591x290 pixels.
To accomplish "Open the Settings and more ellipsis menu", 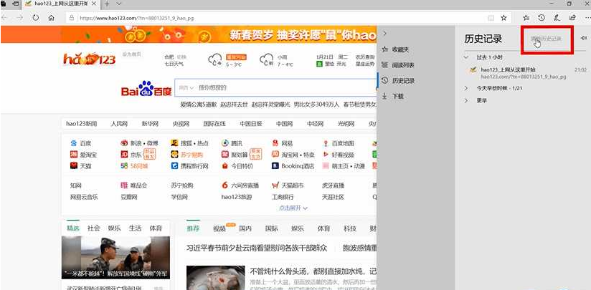I will (587, 18).
